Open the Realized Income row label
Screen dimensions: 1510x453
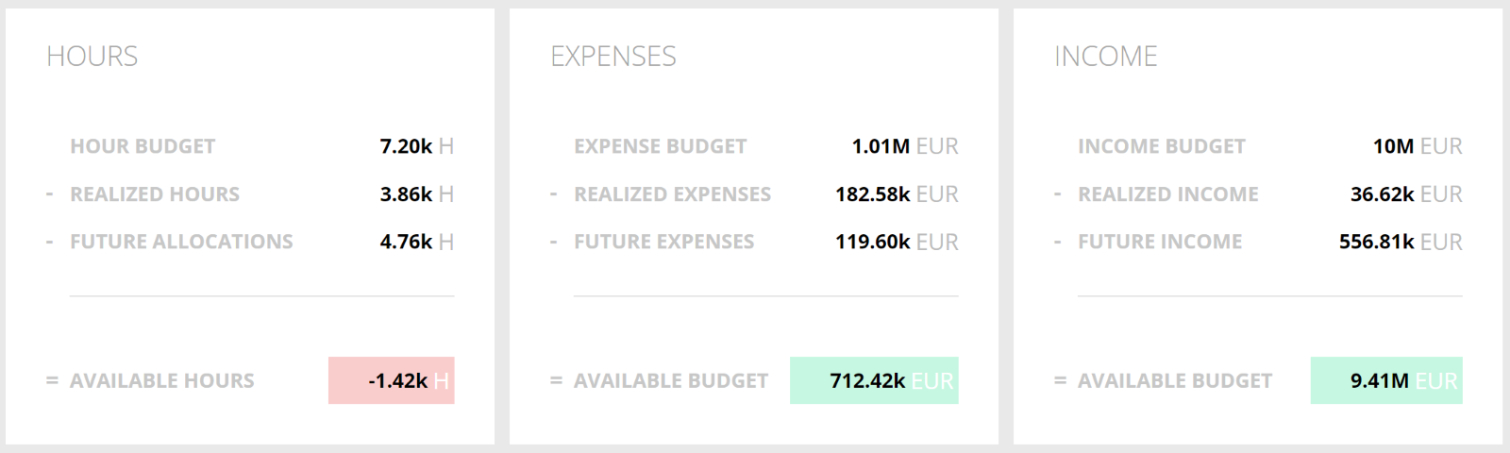tap(1168, 194)
